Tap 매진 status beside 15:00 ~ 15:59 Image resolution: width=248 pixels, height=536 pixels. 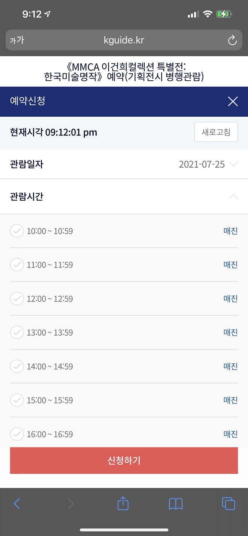click(x=230, y=400)
